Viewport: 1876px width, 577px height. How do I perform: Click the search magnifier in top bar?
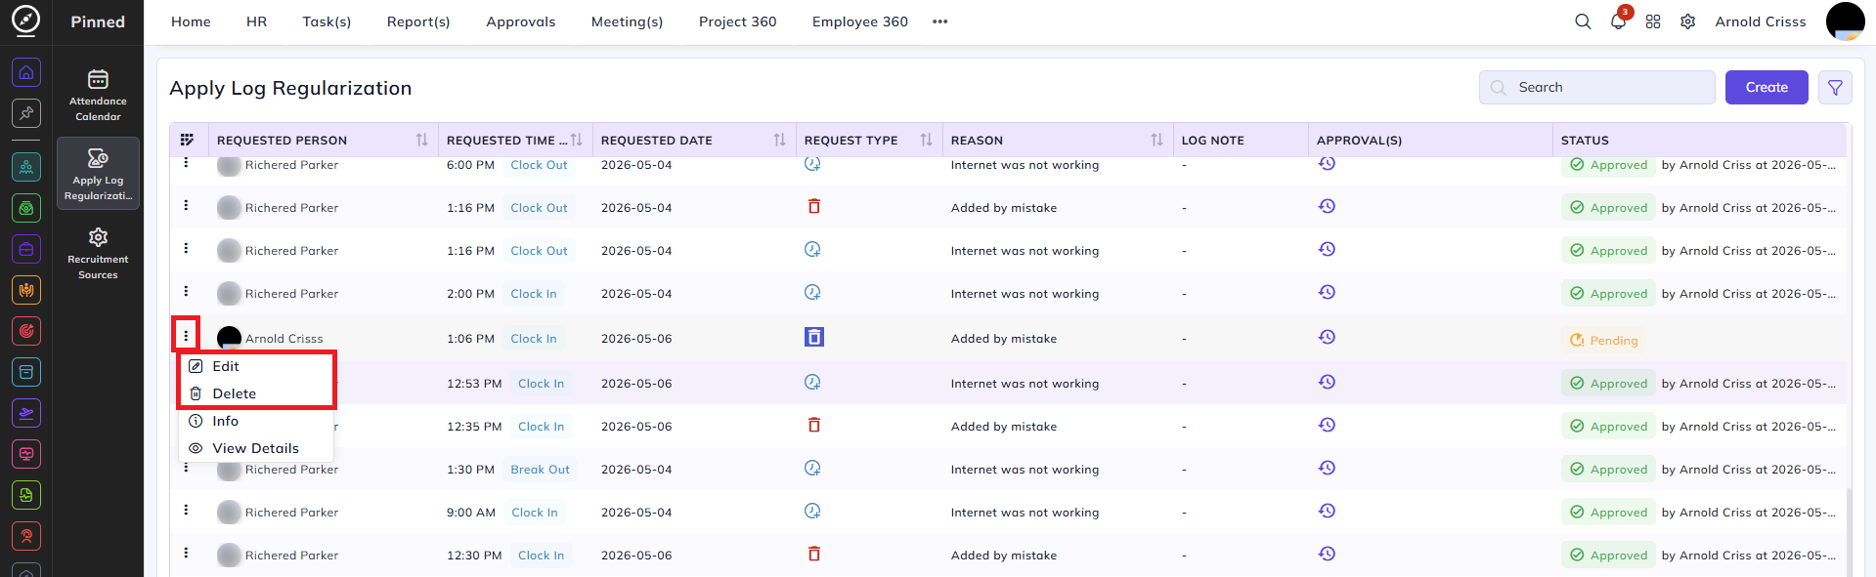click(x=1583, y=21)
